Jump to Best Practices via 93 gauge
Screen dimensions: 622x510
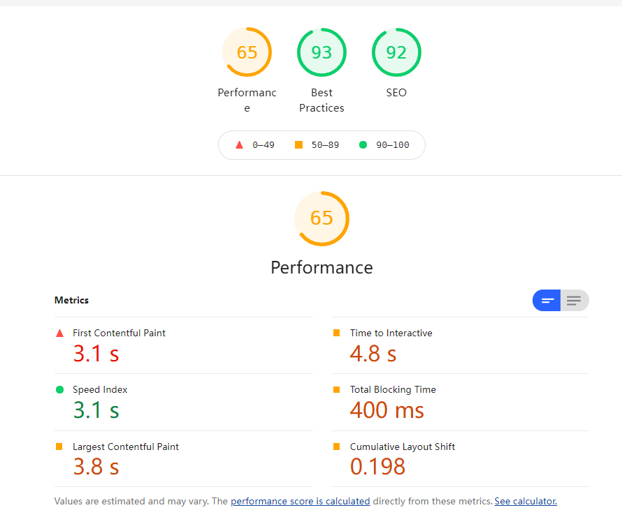point(321,52)
